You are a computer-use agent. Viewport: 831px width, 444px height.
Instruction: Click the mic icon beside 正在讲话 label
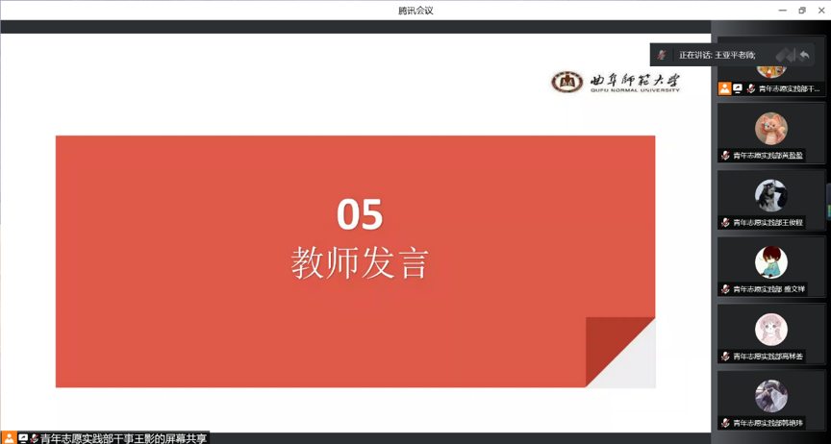tap(662, 55)
